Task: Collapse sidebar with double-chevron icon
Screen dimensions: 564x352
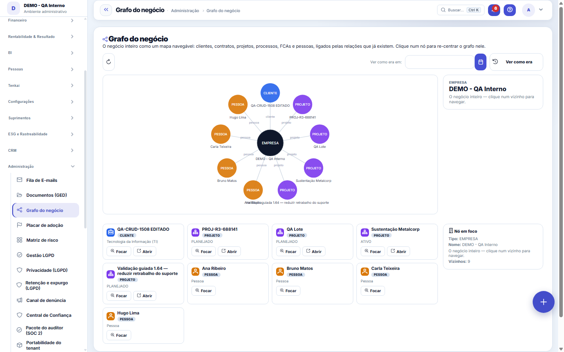Action: coord(106,10)
